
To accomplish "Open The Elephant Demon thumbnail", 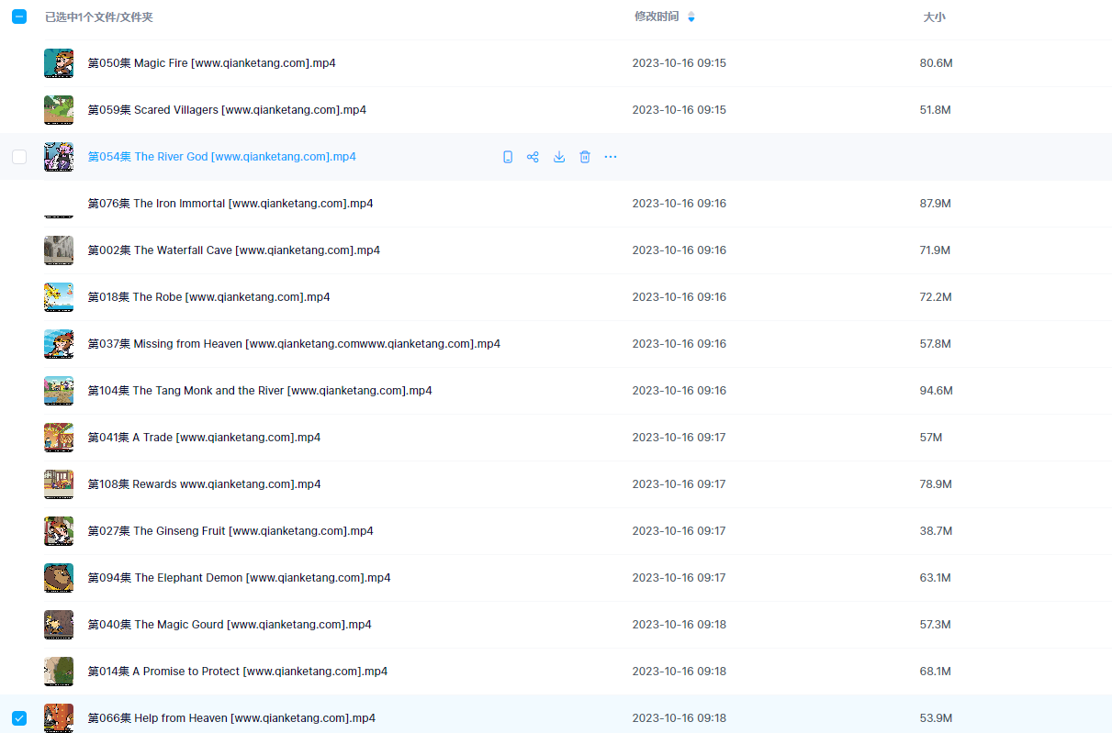I will click(x=59, y=578).
